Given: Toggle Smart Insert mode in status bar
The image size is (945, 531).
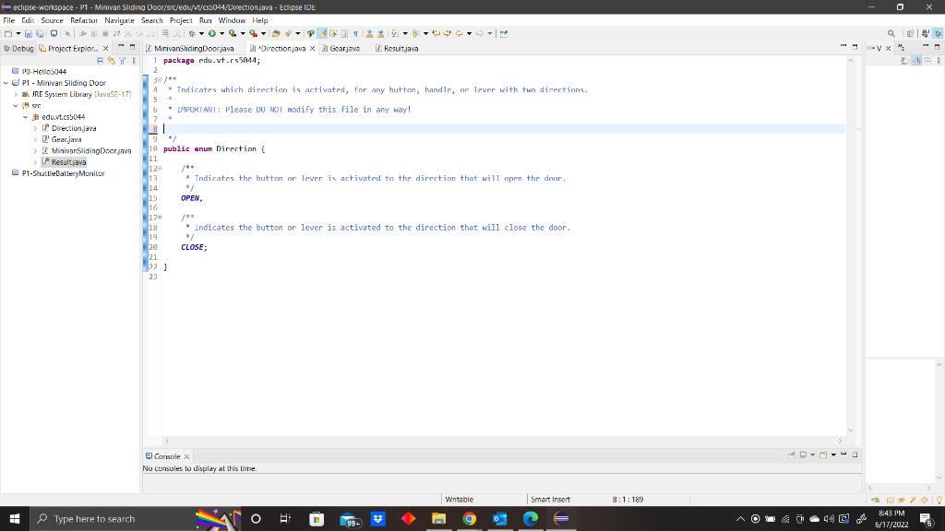Looking at the screenshot, I should click(551, 499).
